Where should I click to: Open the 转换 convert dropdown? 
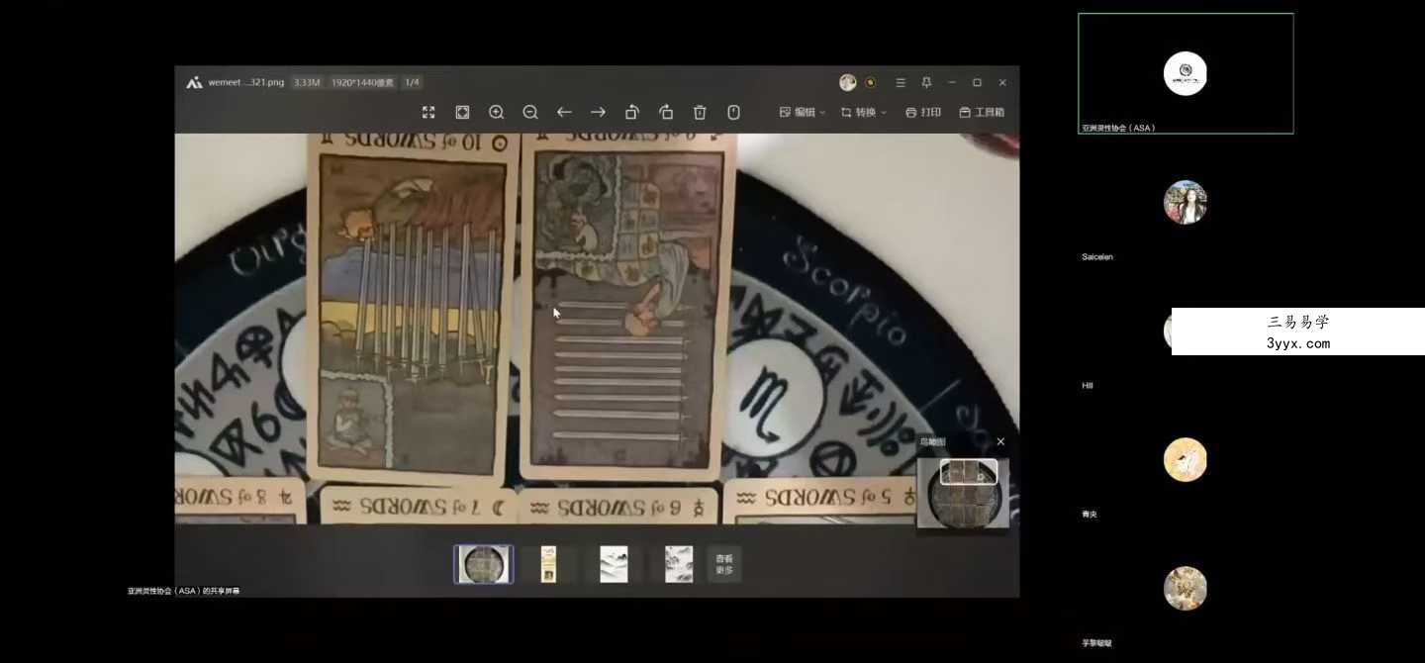864,112
